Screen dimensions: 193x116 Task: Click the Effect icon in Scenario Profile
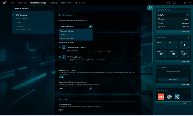click(x=159, y=27)
